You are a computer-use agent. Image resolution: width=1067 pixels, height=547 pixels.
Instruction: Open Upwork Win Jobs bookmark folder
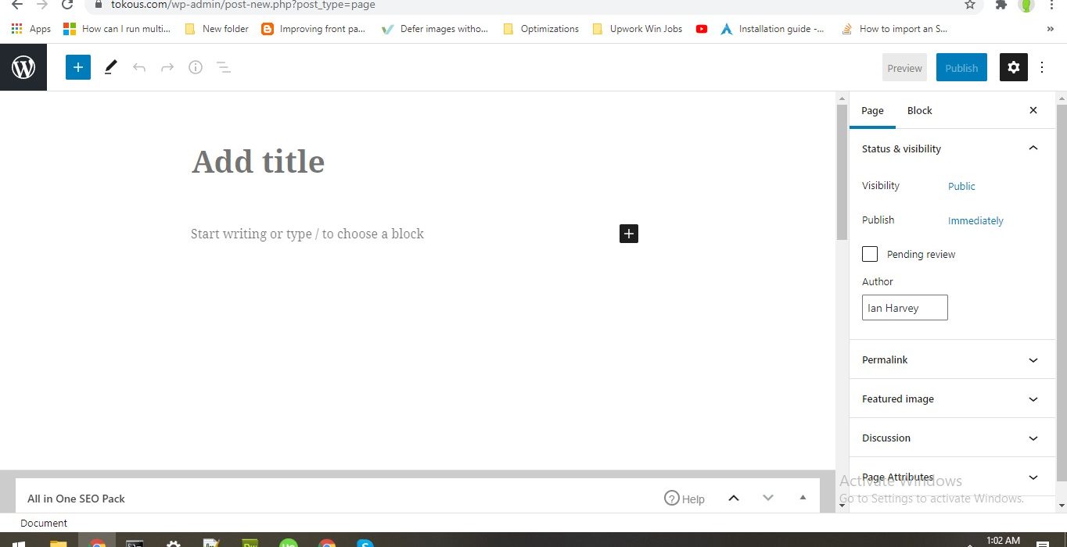tap(637, 29)
